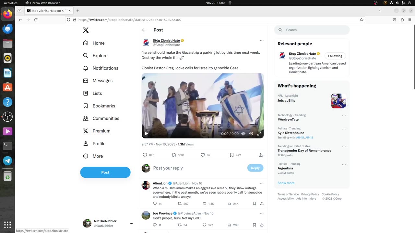The width and height of the screenshot is (415, 233).
Task: Repost Joe Province's comment
Action: click(x=180, y=225)
